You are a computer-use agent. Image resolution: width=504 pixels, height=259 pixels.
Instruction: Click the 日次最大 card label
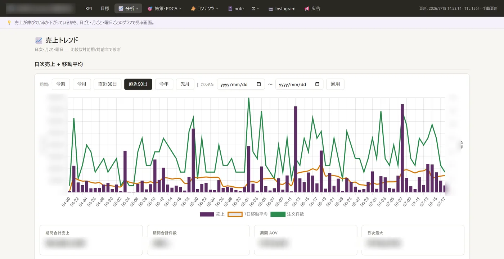click(x=375, y=233)
